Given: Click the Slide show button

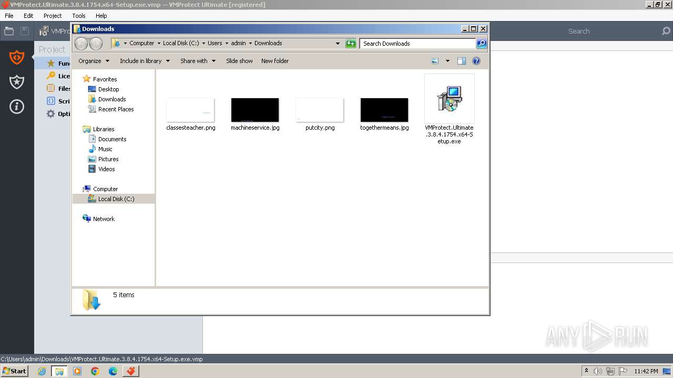Looking at the screenshot, I should pos(239,61).
